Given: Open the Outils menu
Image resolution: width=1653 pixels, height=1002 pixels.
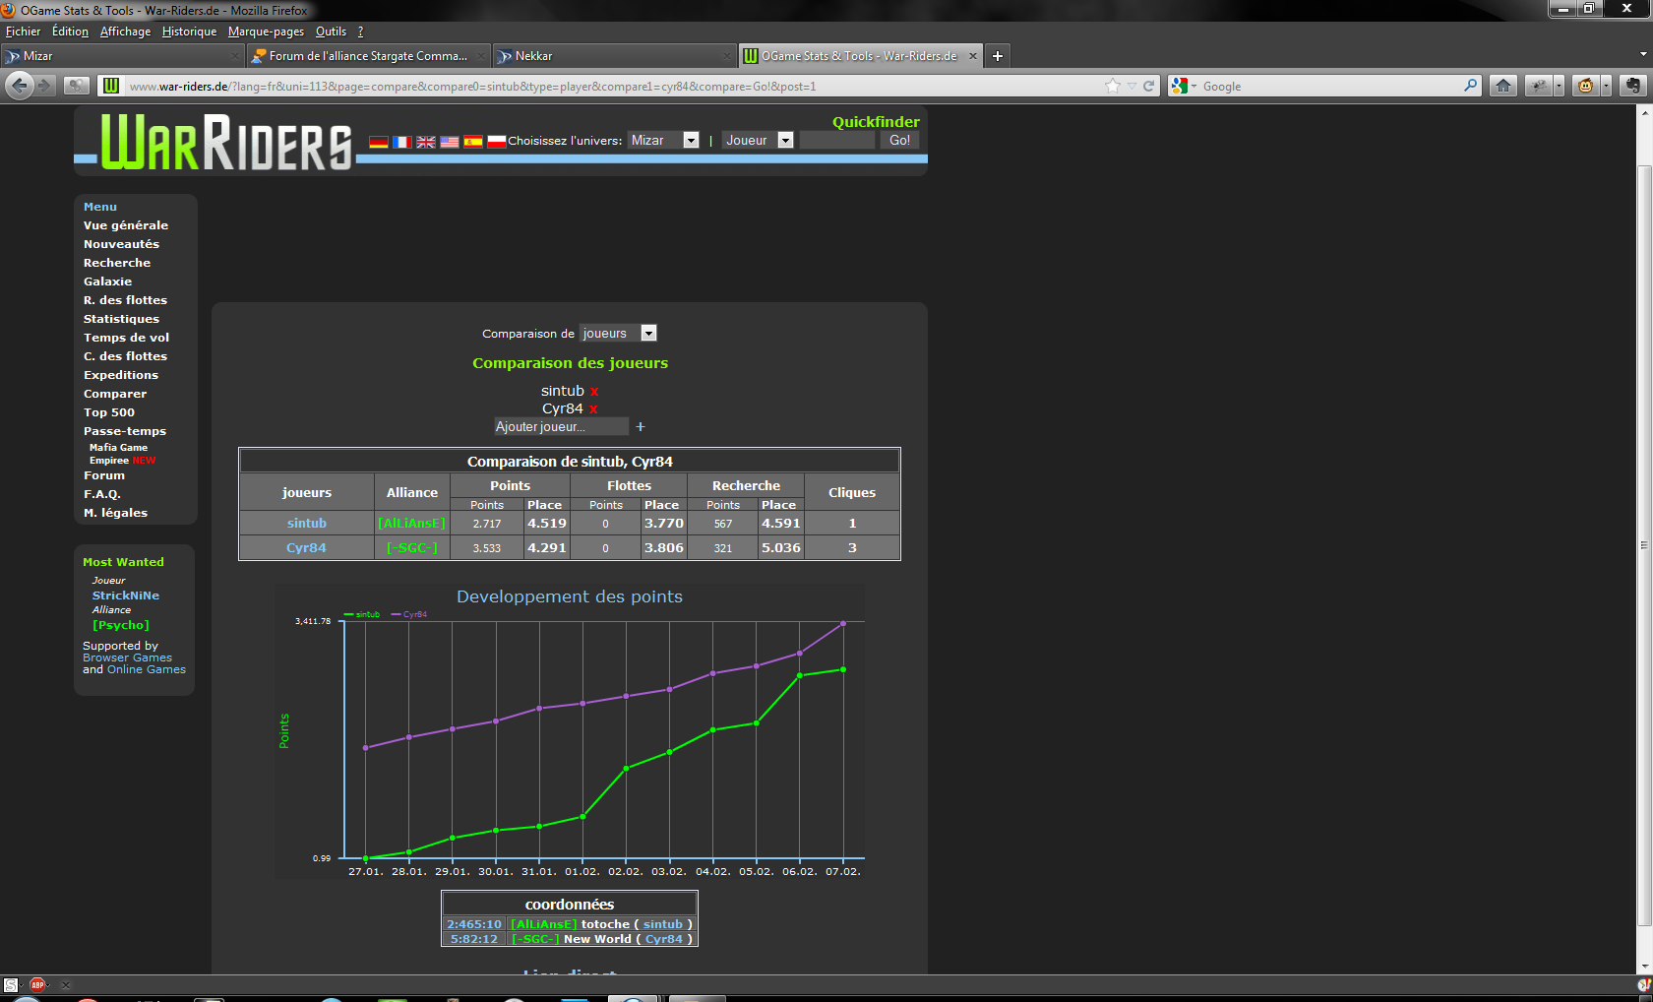Looking at the screenshot, I should [x=331, y=31].
